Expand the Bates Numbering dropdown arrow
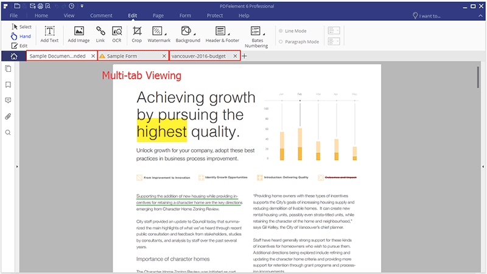 click(x=264, y=34)
